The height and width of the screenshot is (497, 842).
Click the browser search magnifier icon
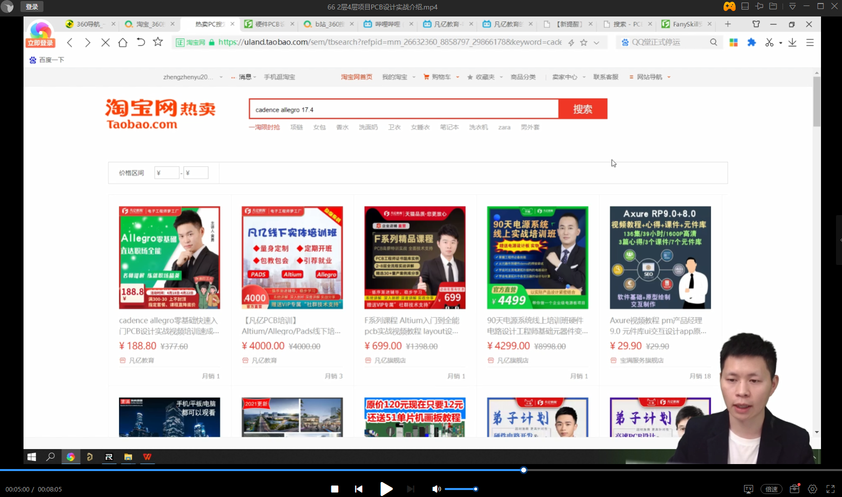[714, 42]
